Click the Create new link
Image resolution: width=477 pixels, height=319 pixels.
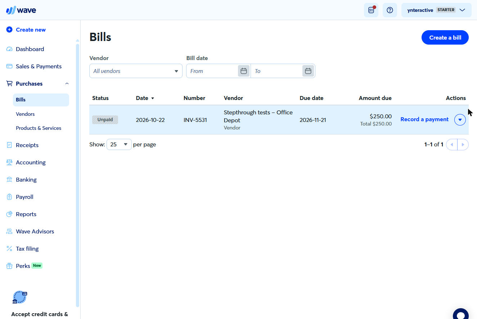point(31,30)
